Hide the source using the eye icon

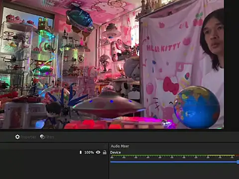click(98, 152)
